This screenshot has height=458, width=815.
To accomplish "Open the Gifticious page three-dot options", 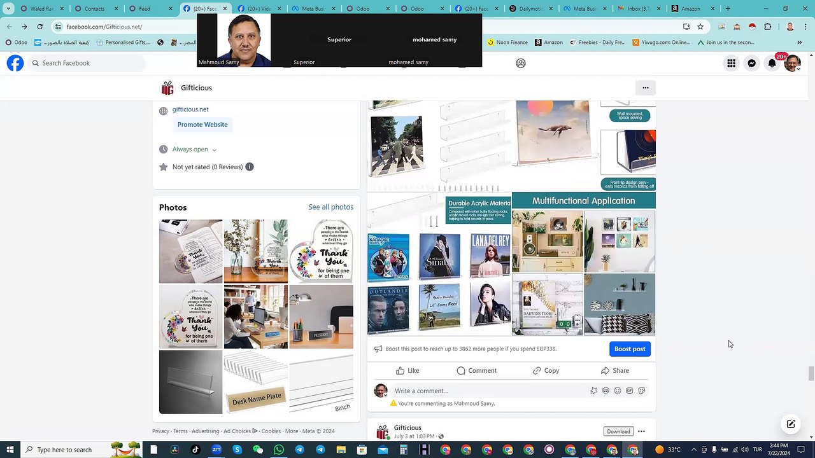I will pos(646,88).
